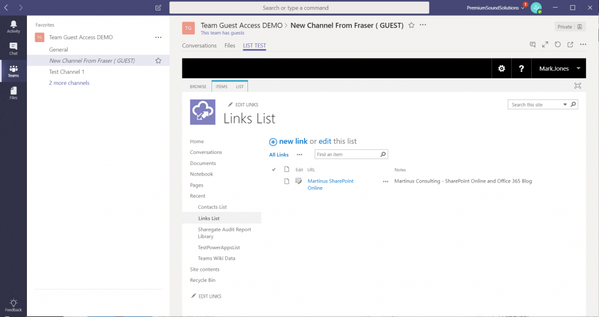This screenshot has width=599, height=317.
Task: Select Test Channel 1
Action: click(67, 72)
